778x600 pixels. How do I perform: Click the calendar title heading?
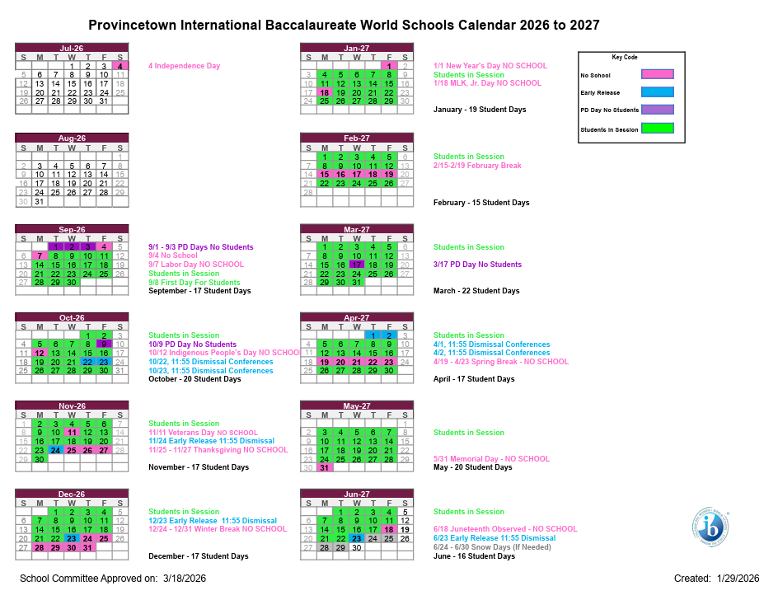click(344, 25)
